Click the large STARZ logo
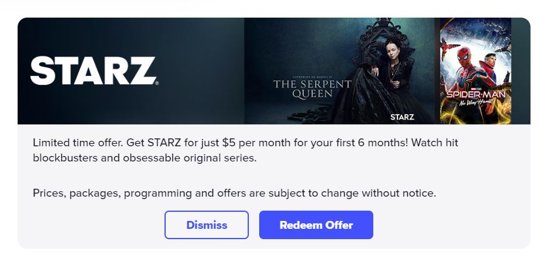 click(92, 70)
